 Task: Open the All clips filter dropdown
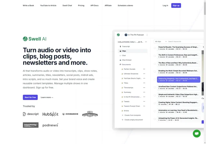(x=161, y=42)
